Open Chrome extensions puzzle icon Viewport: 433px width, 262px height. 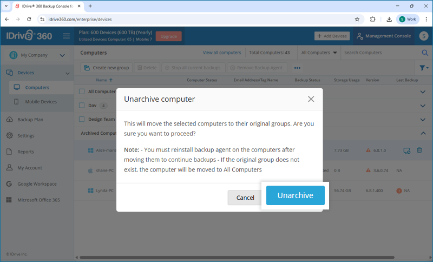click(372, 19)
